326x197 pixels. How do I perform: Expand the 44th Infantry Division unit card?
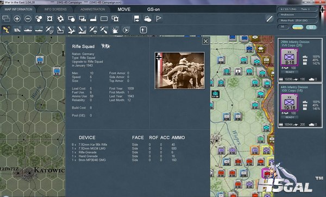coord(300,105)
